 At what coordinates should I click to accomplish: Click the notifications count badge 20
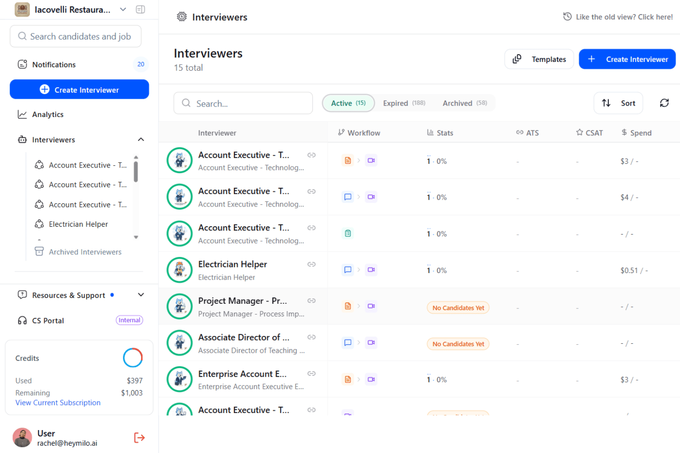(x=141, y=64)
